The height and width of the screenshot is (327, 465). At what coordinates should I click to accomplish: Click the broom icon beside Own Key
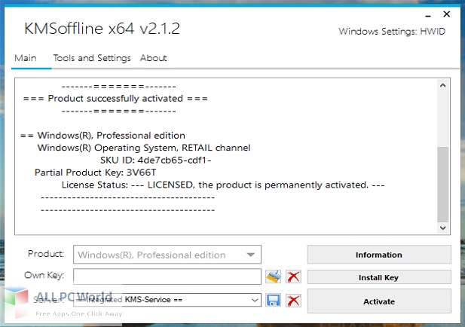coord(273,277)
